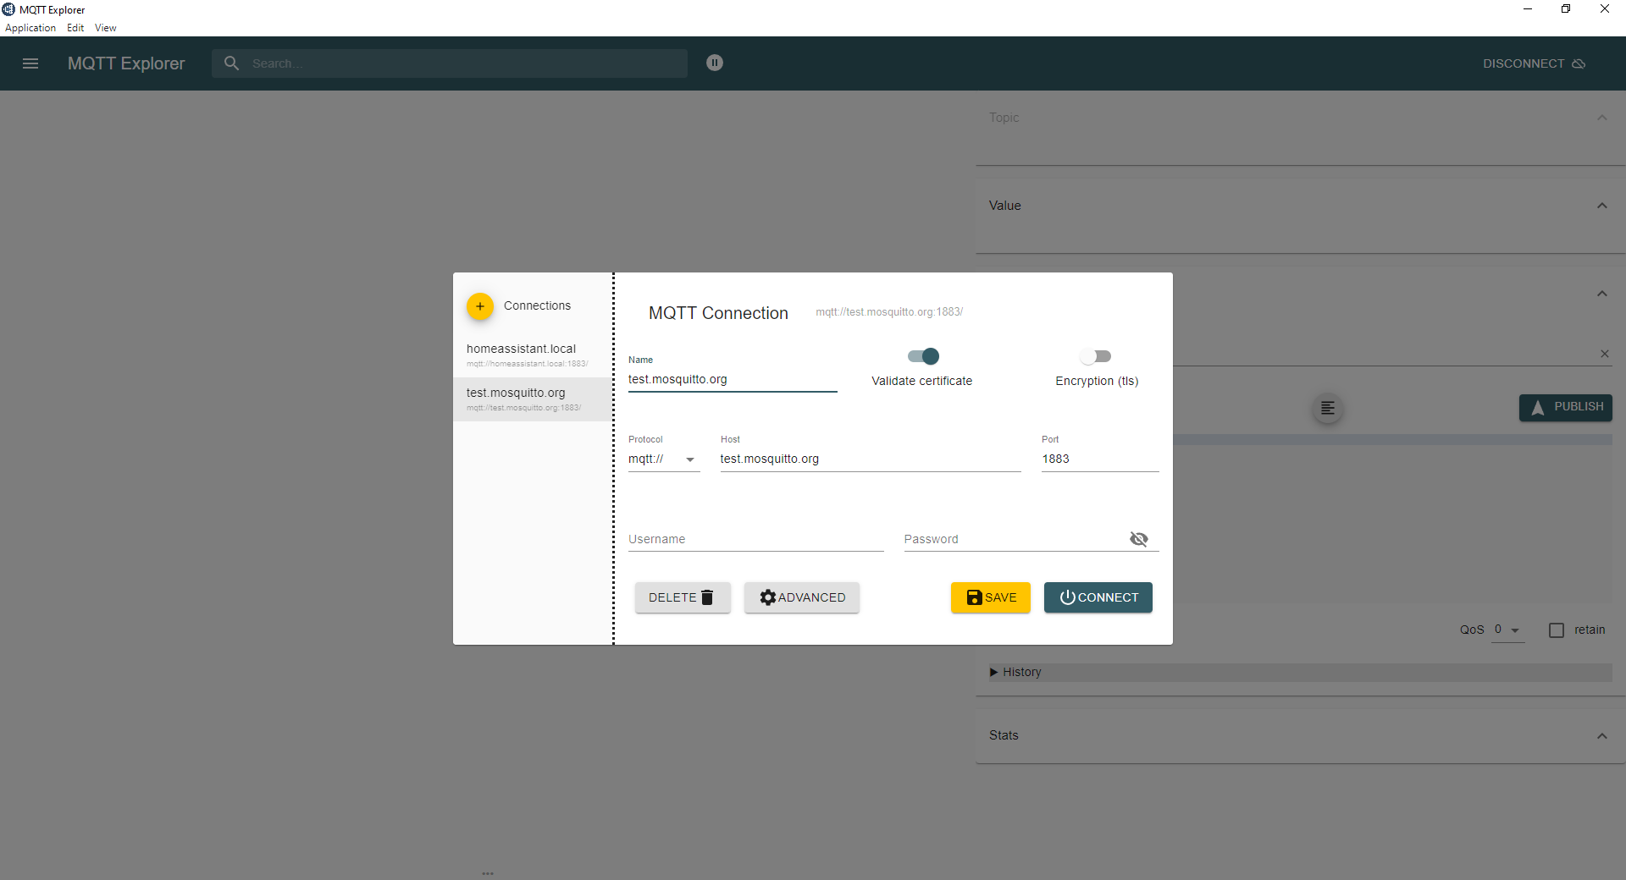Open the View menu
The width and height of the screenshot is (1626, 880).
(105, 28)
